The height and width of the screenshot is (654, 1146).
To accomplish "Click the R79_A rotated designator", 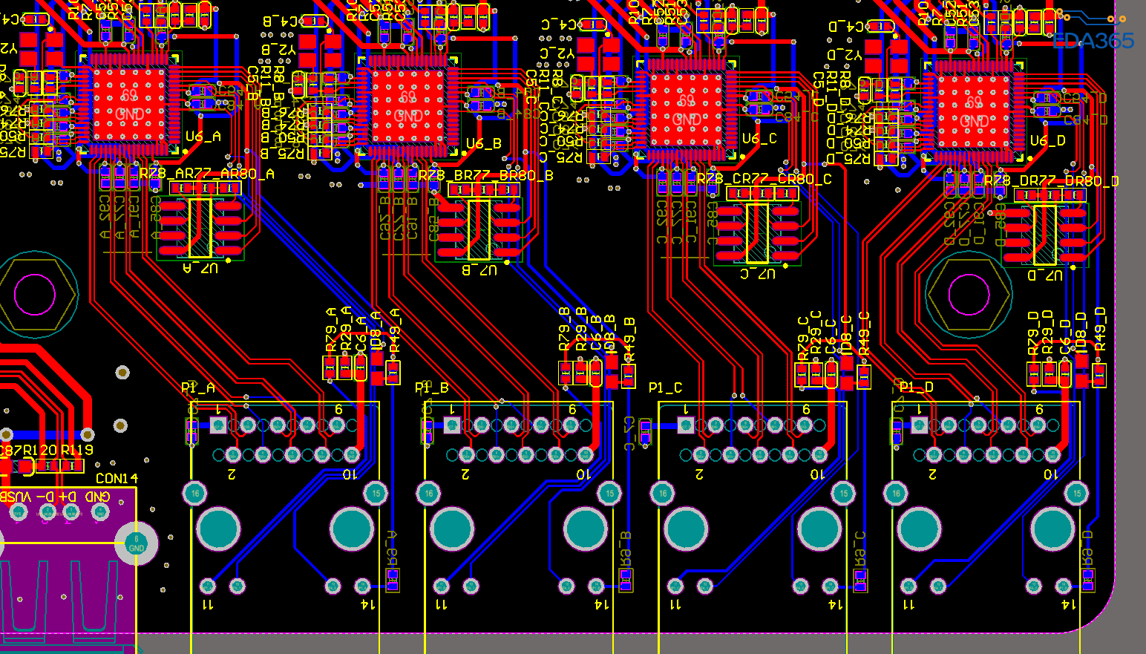I will tap(331, 330).
